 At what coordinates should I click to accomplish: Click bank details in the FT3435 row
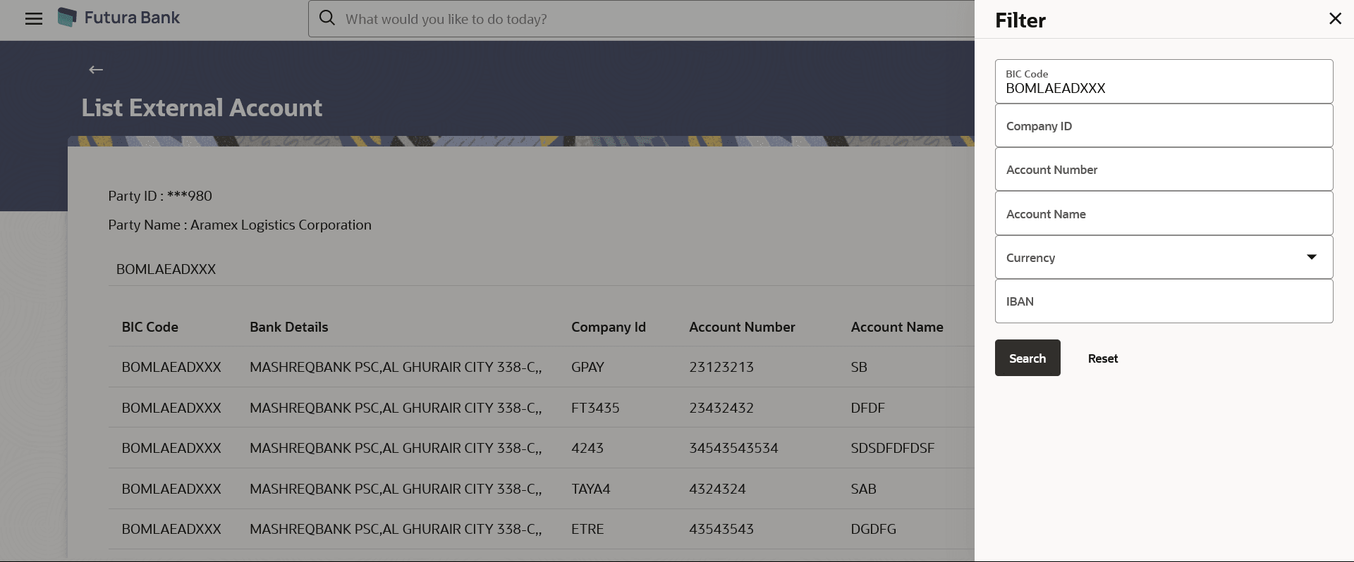tap(396, 408)
